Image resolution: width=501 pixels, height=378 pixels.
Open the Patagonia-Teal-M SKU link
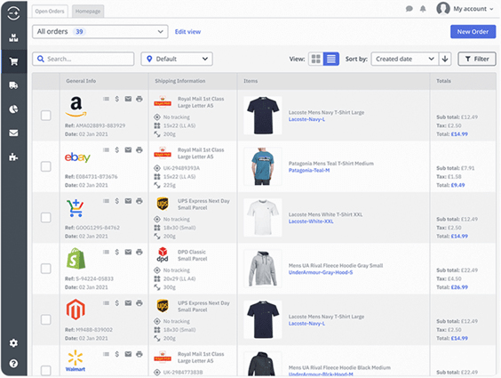tap(309, 171)
